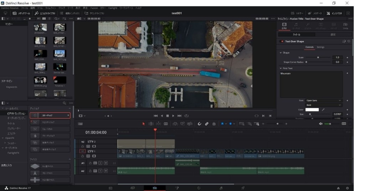This screenshot has width=365, height=191.
Task: Click the white Color swatch
Action: pyautogui.click(x=312, y=110)
